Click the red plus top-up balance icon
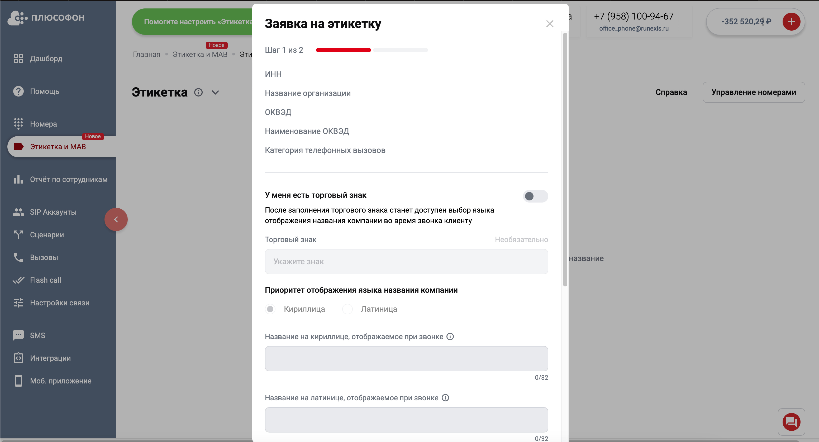The height and width of the screenshot is (442, 819). [x=791, y=22]
